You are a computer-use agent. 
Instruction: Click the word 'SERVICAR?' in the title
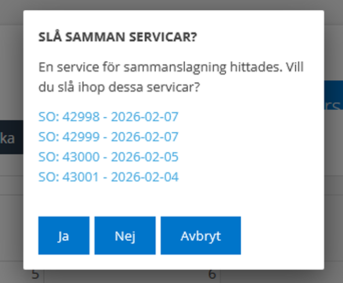[x=172, y=38]
